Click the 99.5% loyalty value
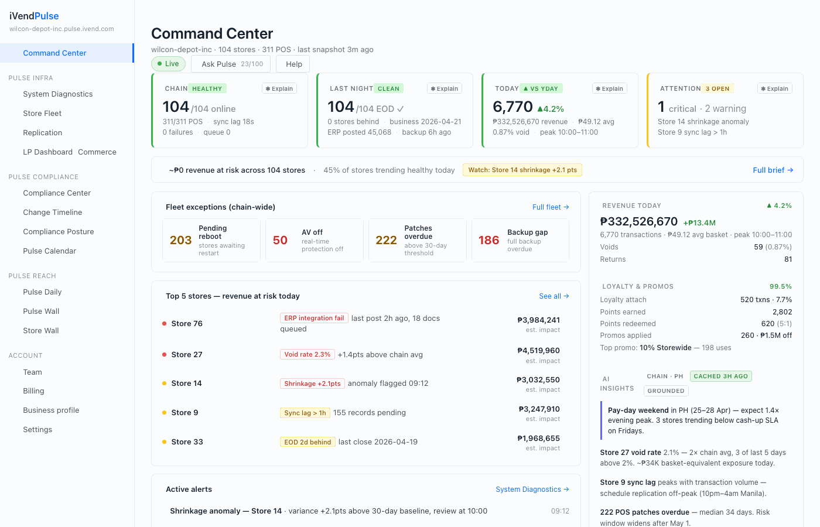 tap(781, 286)
